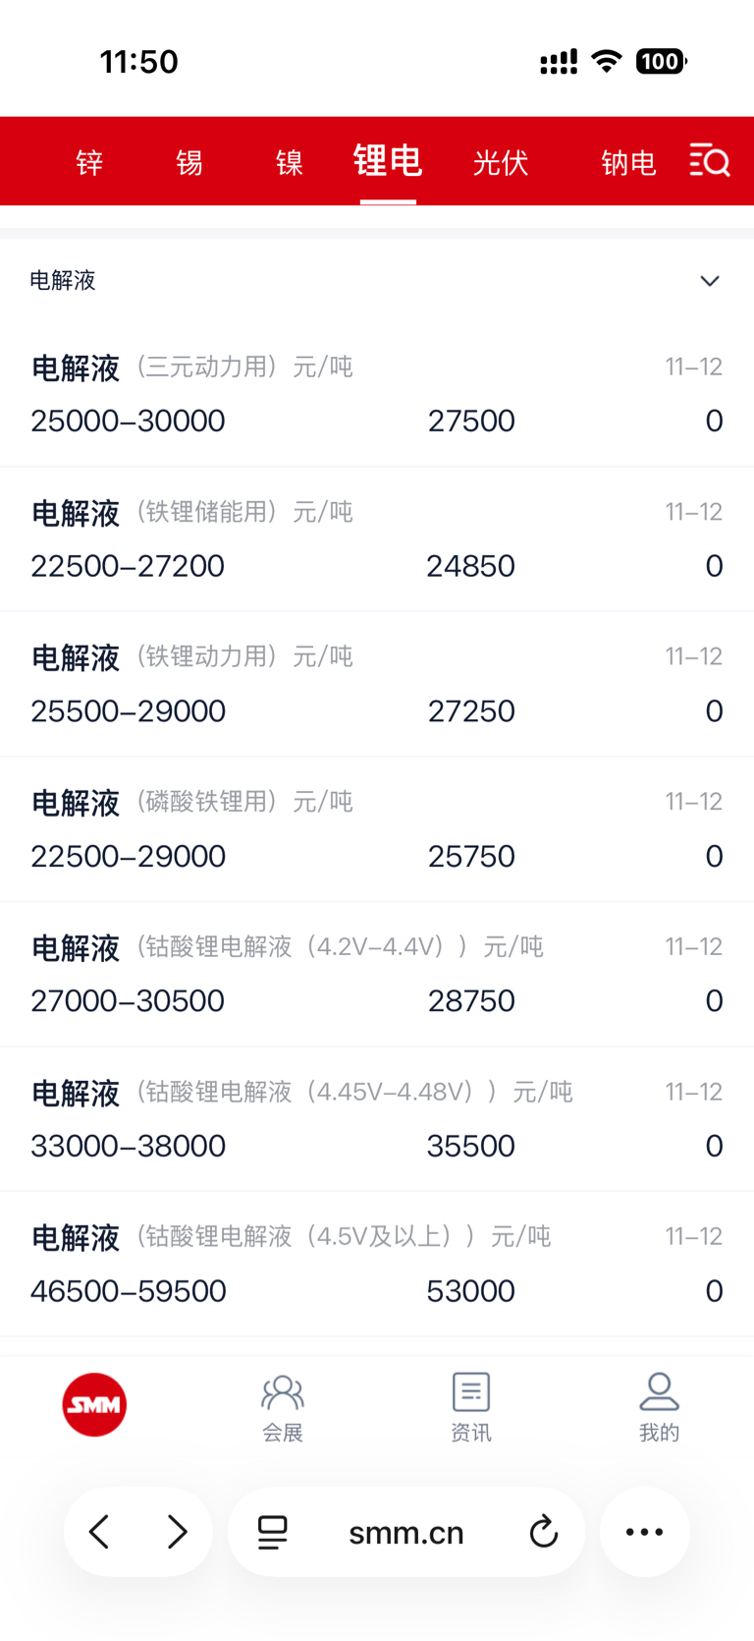Select the 镍 tab
Viewport: 754px width, 1641px height.
click(x=289, y=162)
